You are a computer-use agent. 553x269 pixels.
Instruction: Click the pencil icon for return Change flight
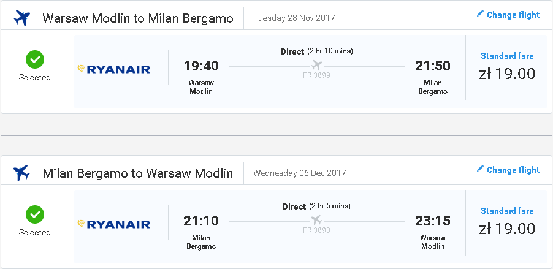[479, 169]
